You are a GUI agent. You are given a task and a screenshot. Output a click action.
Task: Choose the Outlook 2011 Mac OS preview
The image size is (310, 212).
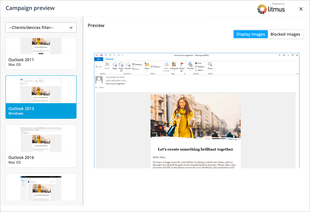pyautogui.click(x=41, y=55)
